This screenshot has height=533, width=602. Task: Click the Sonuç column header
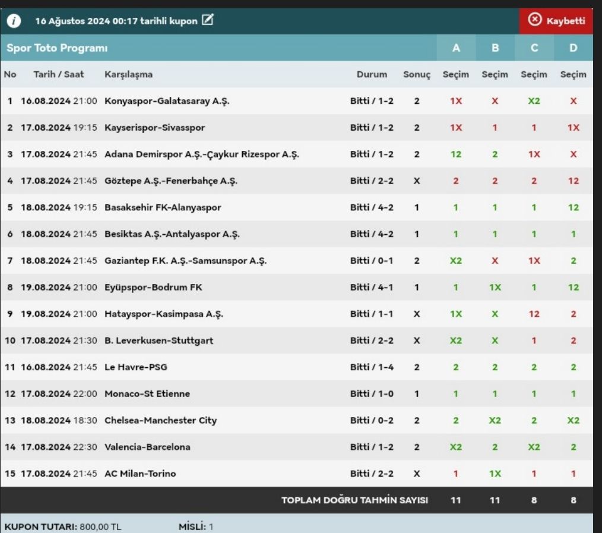417,74
